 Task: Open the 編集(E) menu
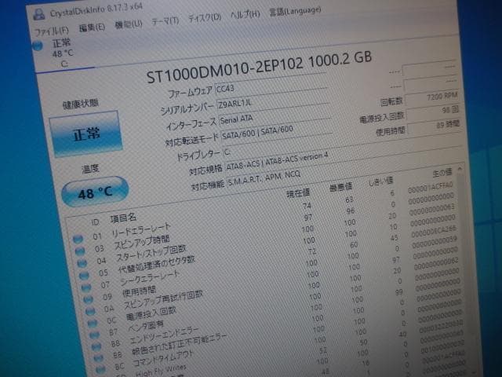coord(92,27)
